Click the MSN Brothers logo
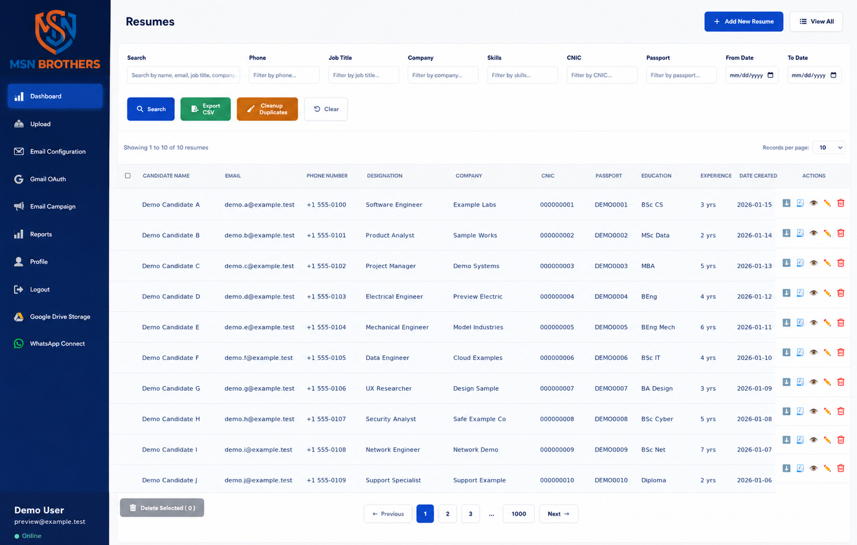This screenshot has width=857, height=545. [x=55, y=39]
